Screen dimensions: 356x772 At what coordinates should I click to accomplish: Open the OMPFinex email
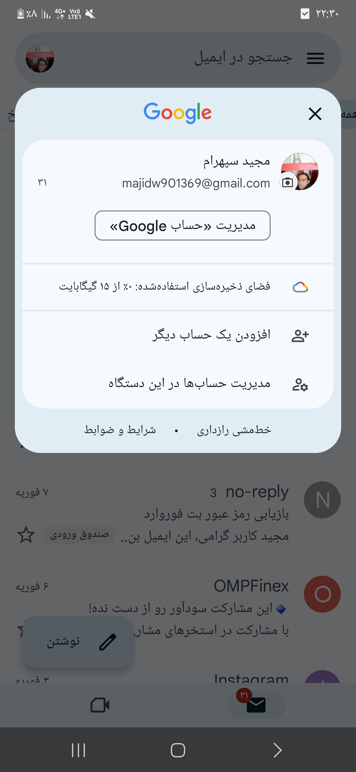tap(178, 605)
